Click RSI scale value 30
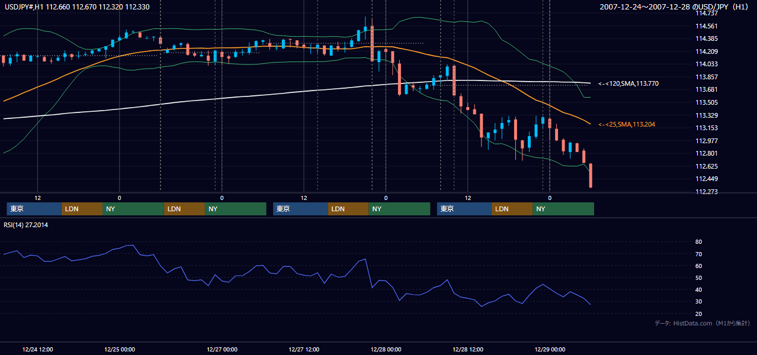Image resolution: width=757 pixels, height=355 pixels. tap(699, 302)
